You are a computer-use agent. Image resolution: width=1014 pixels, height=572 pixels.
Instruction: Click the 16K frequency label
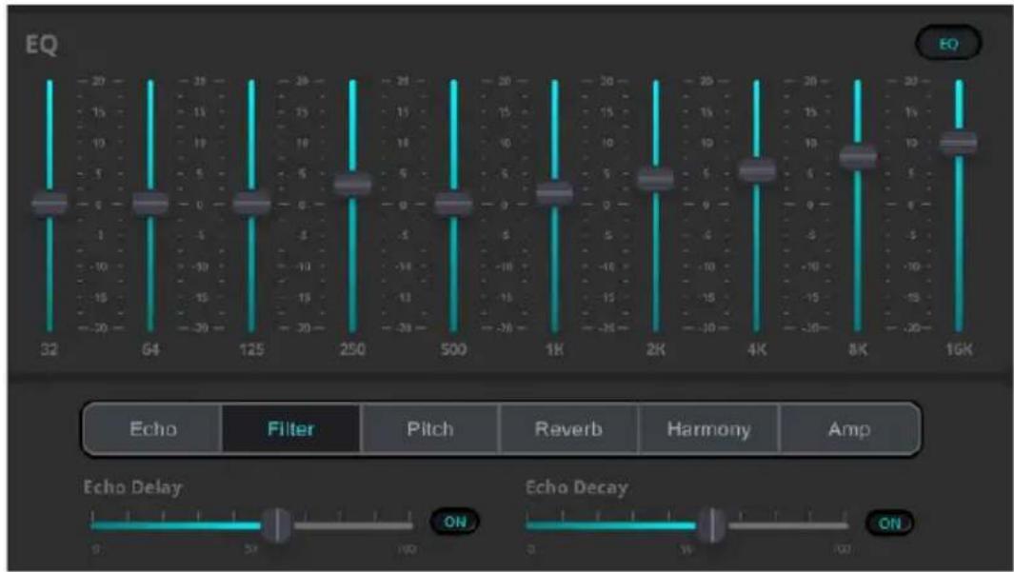pos(959,349)
